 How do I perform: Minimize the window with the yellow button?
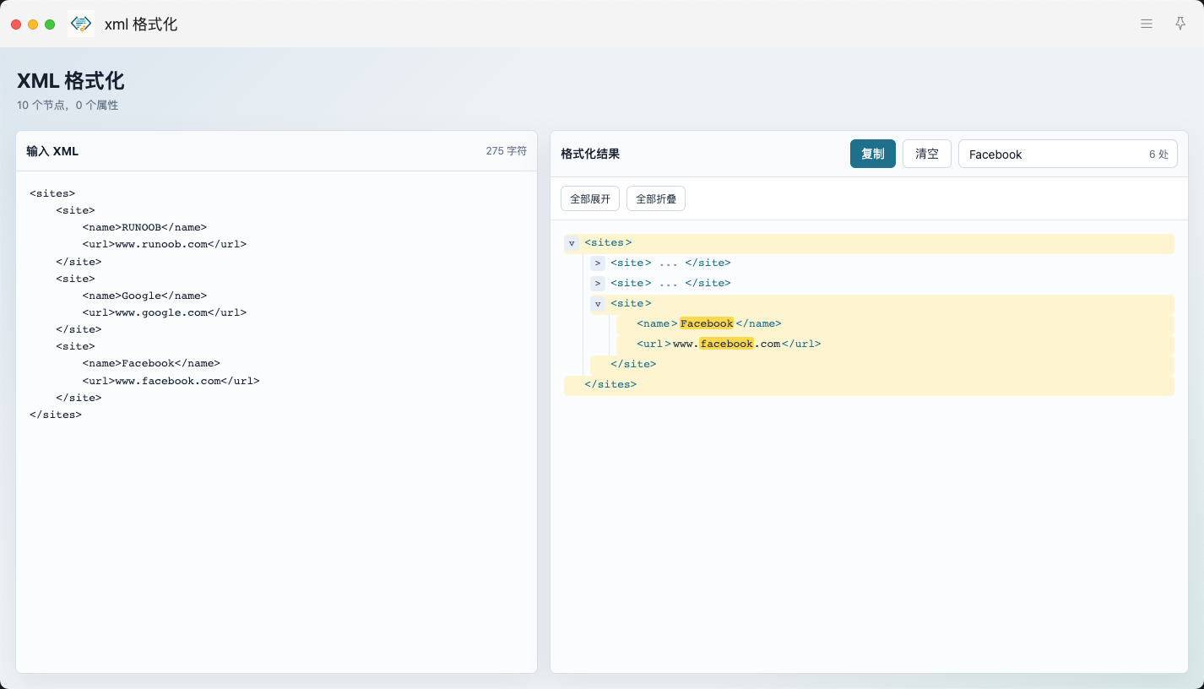(x=33, y=24)
